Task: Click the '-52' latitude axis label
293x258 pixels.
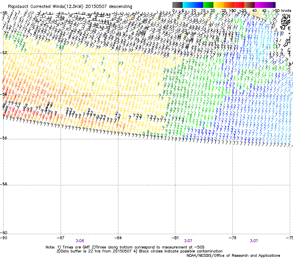Action: (4, 53)
